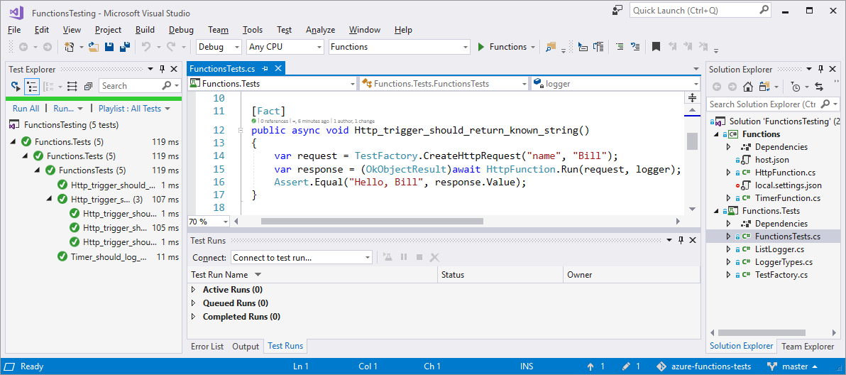This screenshot has width=846, height=375.
Task: Click the editor vertical scrollbar thumb
Action: point(692,141)
